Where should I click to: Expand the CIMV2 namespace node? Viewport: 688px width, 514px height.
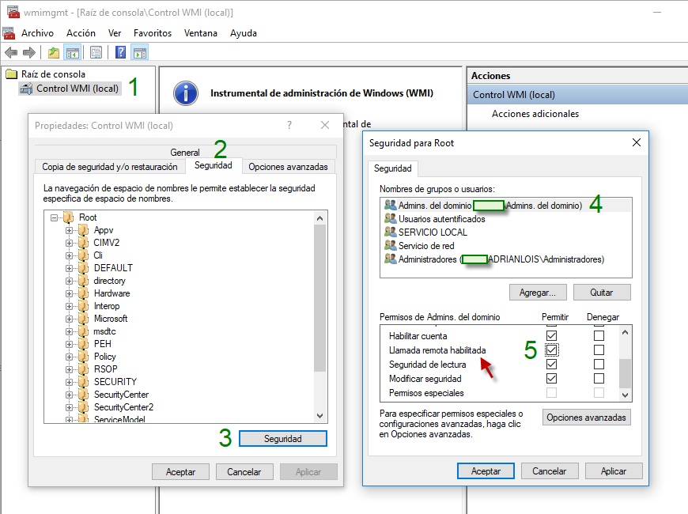(69, 243)
